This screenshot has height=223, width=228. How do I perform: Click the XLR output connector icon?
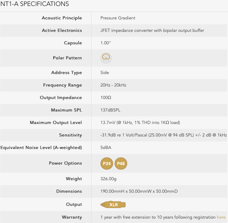click(113, 205)
